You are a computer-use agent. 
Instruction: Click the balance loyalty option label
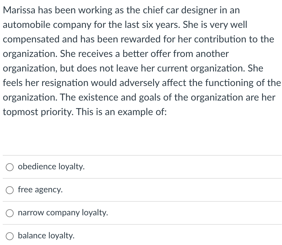point(46,236)
